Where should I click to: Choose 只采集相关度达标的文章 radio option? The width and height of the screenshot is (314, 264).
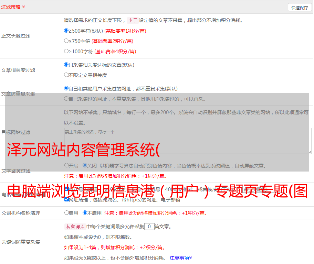click(66, 64)
